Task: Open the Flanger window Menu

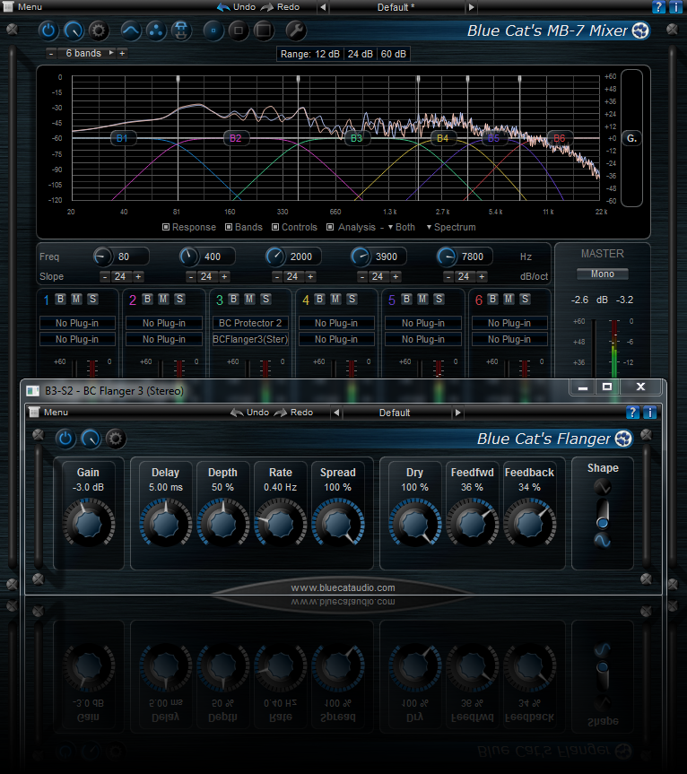Action: (x=48, y=413)
